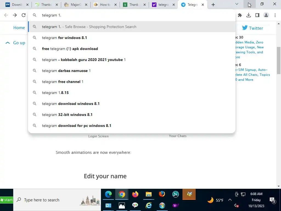This screenshot has width=281, height=211.
Task: Reload the current page
Action: (24, 15)
